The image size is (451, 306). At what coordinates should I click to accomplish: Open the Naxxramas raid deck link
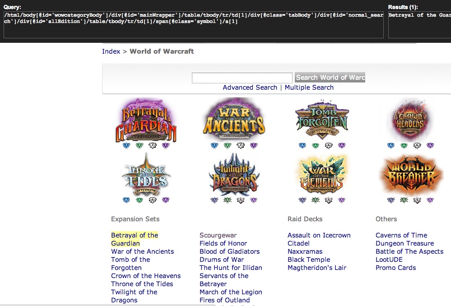[305, 251]
